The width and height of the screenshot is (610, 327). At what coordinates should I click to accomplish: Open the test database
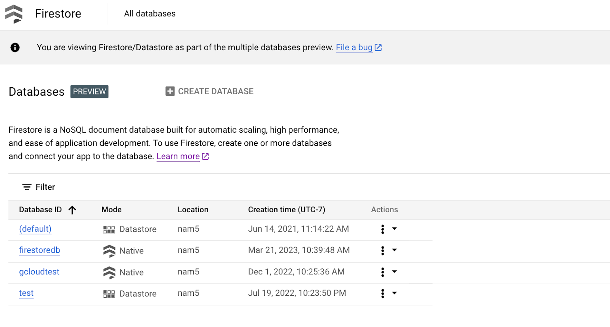(26, 293)
